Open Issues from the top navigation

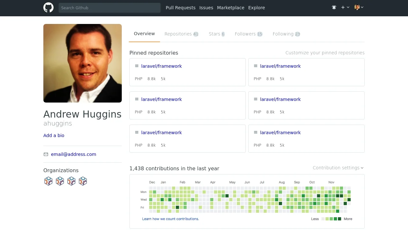click(x=206, y=8)
